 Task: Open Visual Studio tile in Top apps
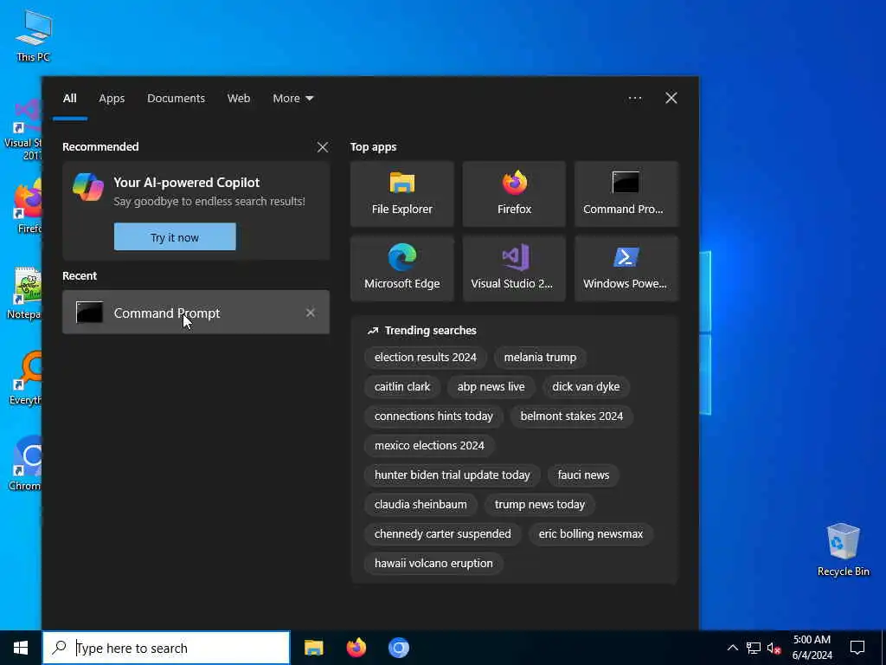pyautogui.click(x=514, y=268)
